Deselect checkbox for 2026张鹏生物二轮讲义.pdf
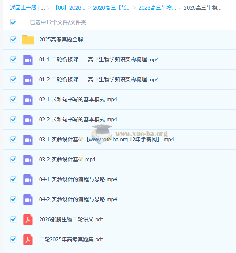This screenshot has height=253, width=236. tap(14, 219)
